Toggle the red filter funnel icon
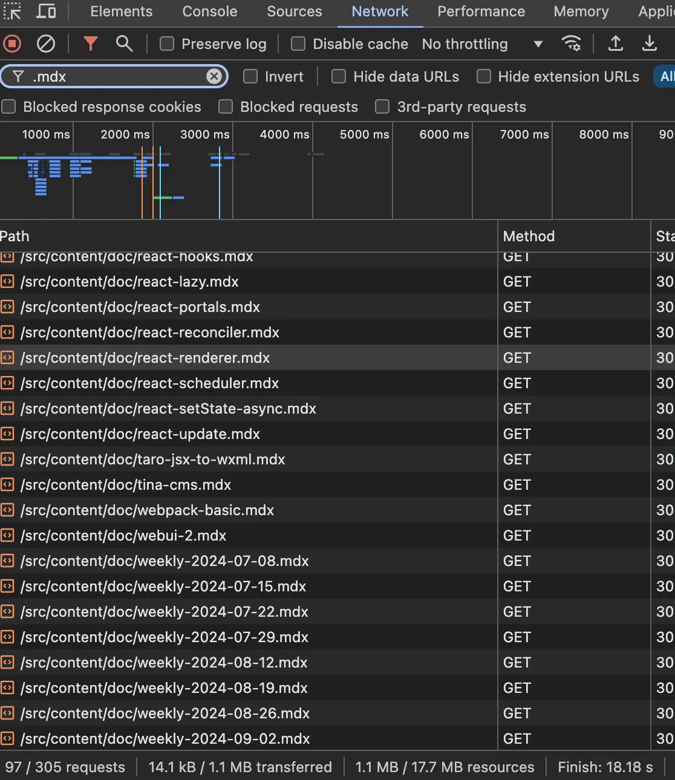The height and width of the screenshot is (780, 675). pos(90,44)
